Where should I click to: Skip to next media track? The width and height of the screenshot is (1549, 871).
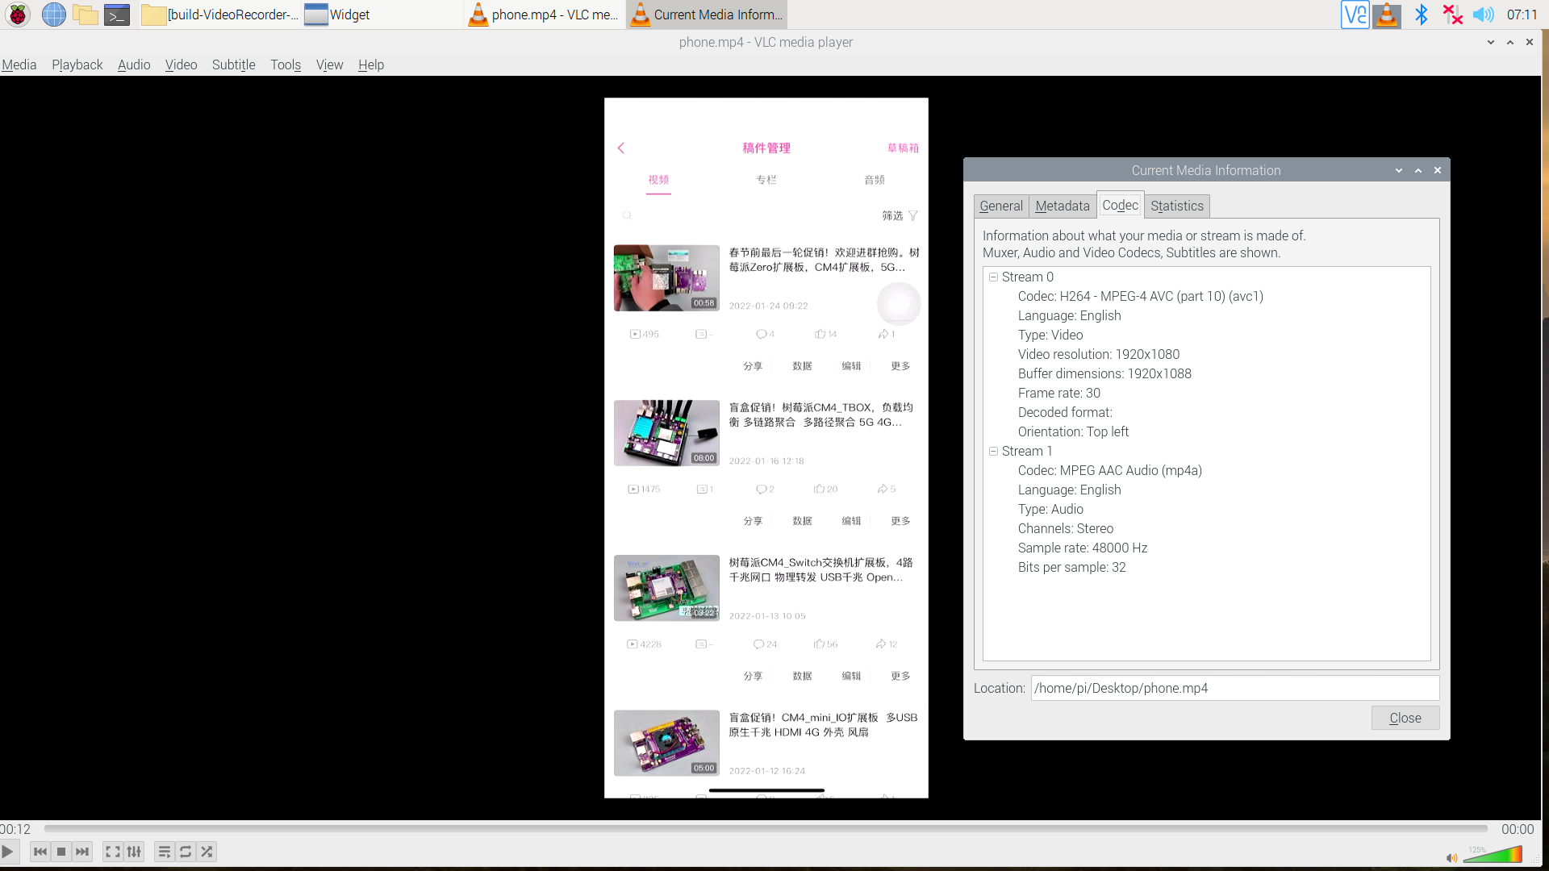(82, 852)
